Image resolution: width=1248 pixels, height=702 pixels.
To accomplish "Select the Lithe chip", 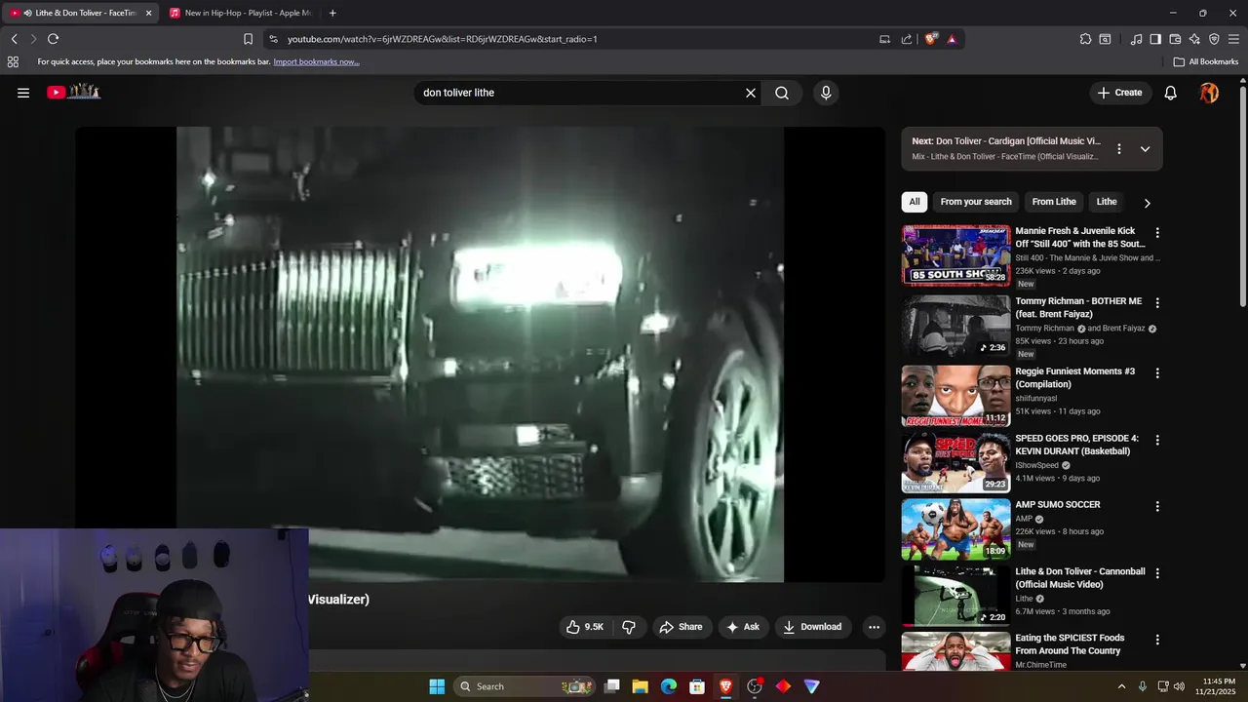I will [x=1107, y=202].
